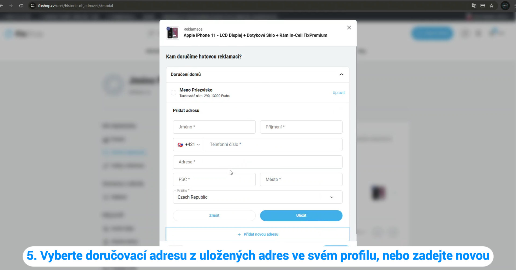Image resolution: width=516 pixels, height=270 pixels.
Task: Click the iPhone 11 display product thumbnail
Action: pos(173,33)
